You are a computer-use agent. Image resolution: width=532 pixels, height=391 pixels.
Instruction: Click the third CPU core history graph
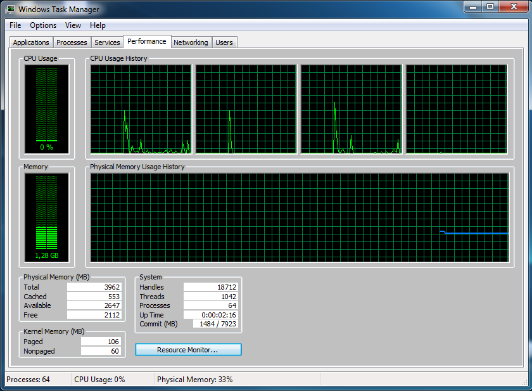(x=351, y=109)
